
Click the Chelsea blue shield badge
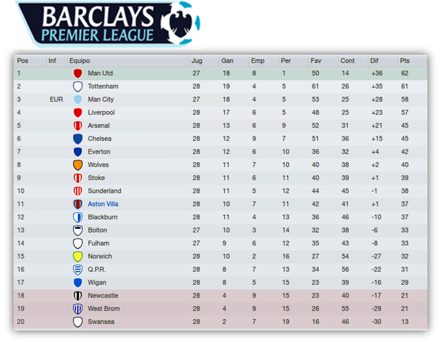[78, 139]
